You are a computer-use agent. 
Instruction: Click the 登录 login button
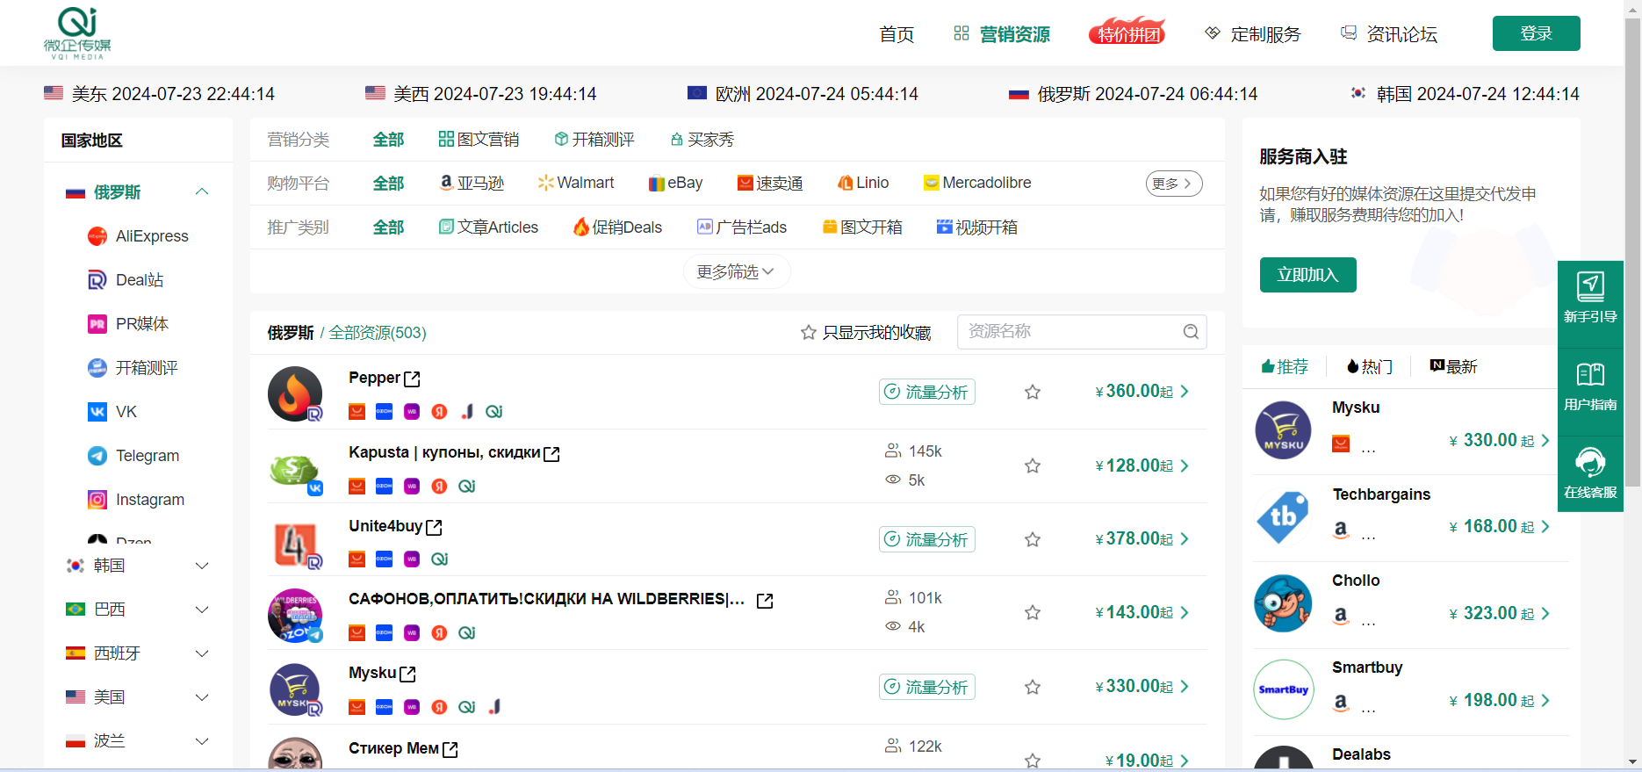point(1536,33)
